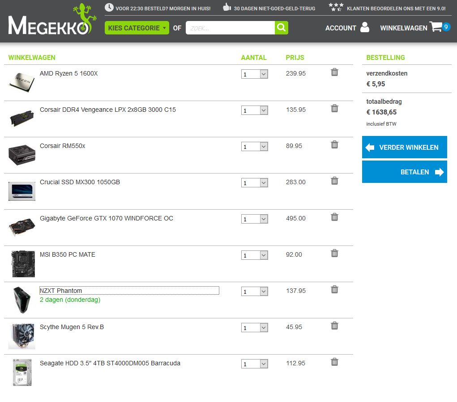Delete Scythe Mugen 5 Rev.B from cart
457x402 pixels.
(334, 326)
